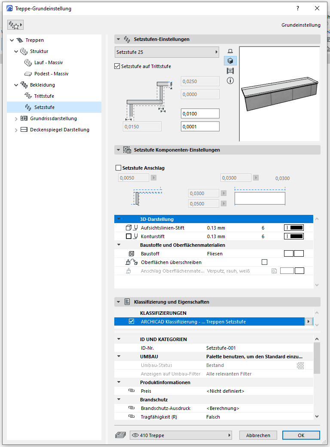Open the 410 Treppe layer dropdown
Screen dimensions: 330x447
[x=180, y=435]
